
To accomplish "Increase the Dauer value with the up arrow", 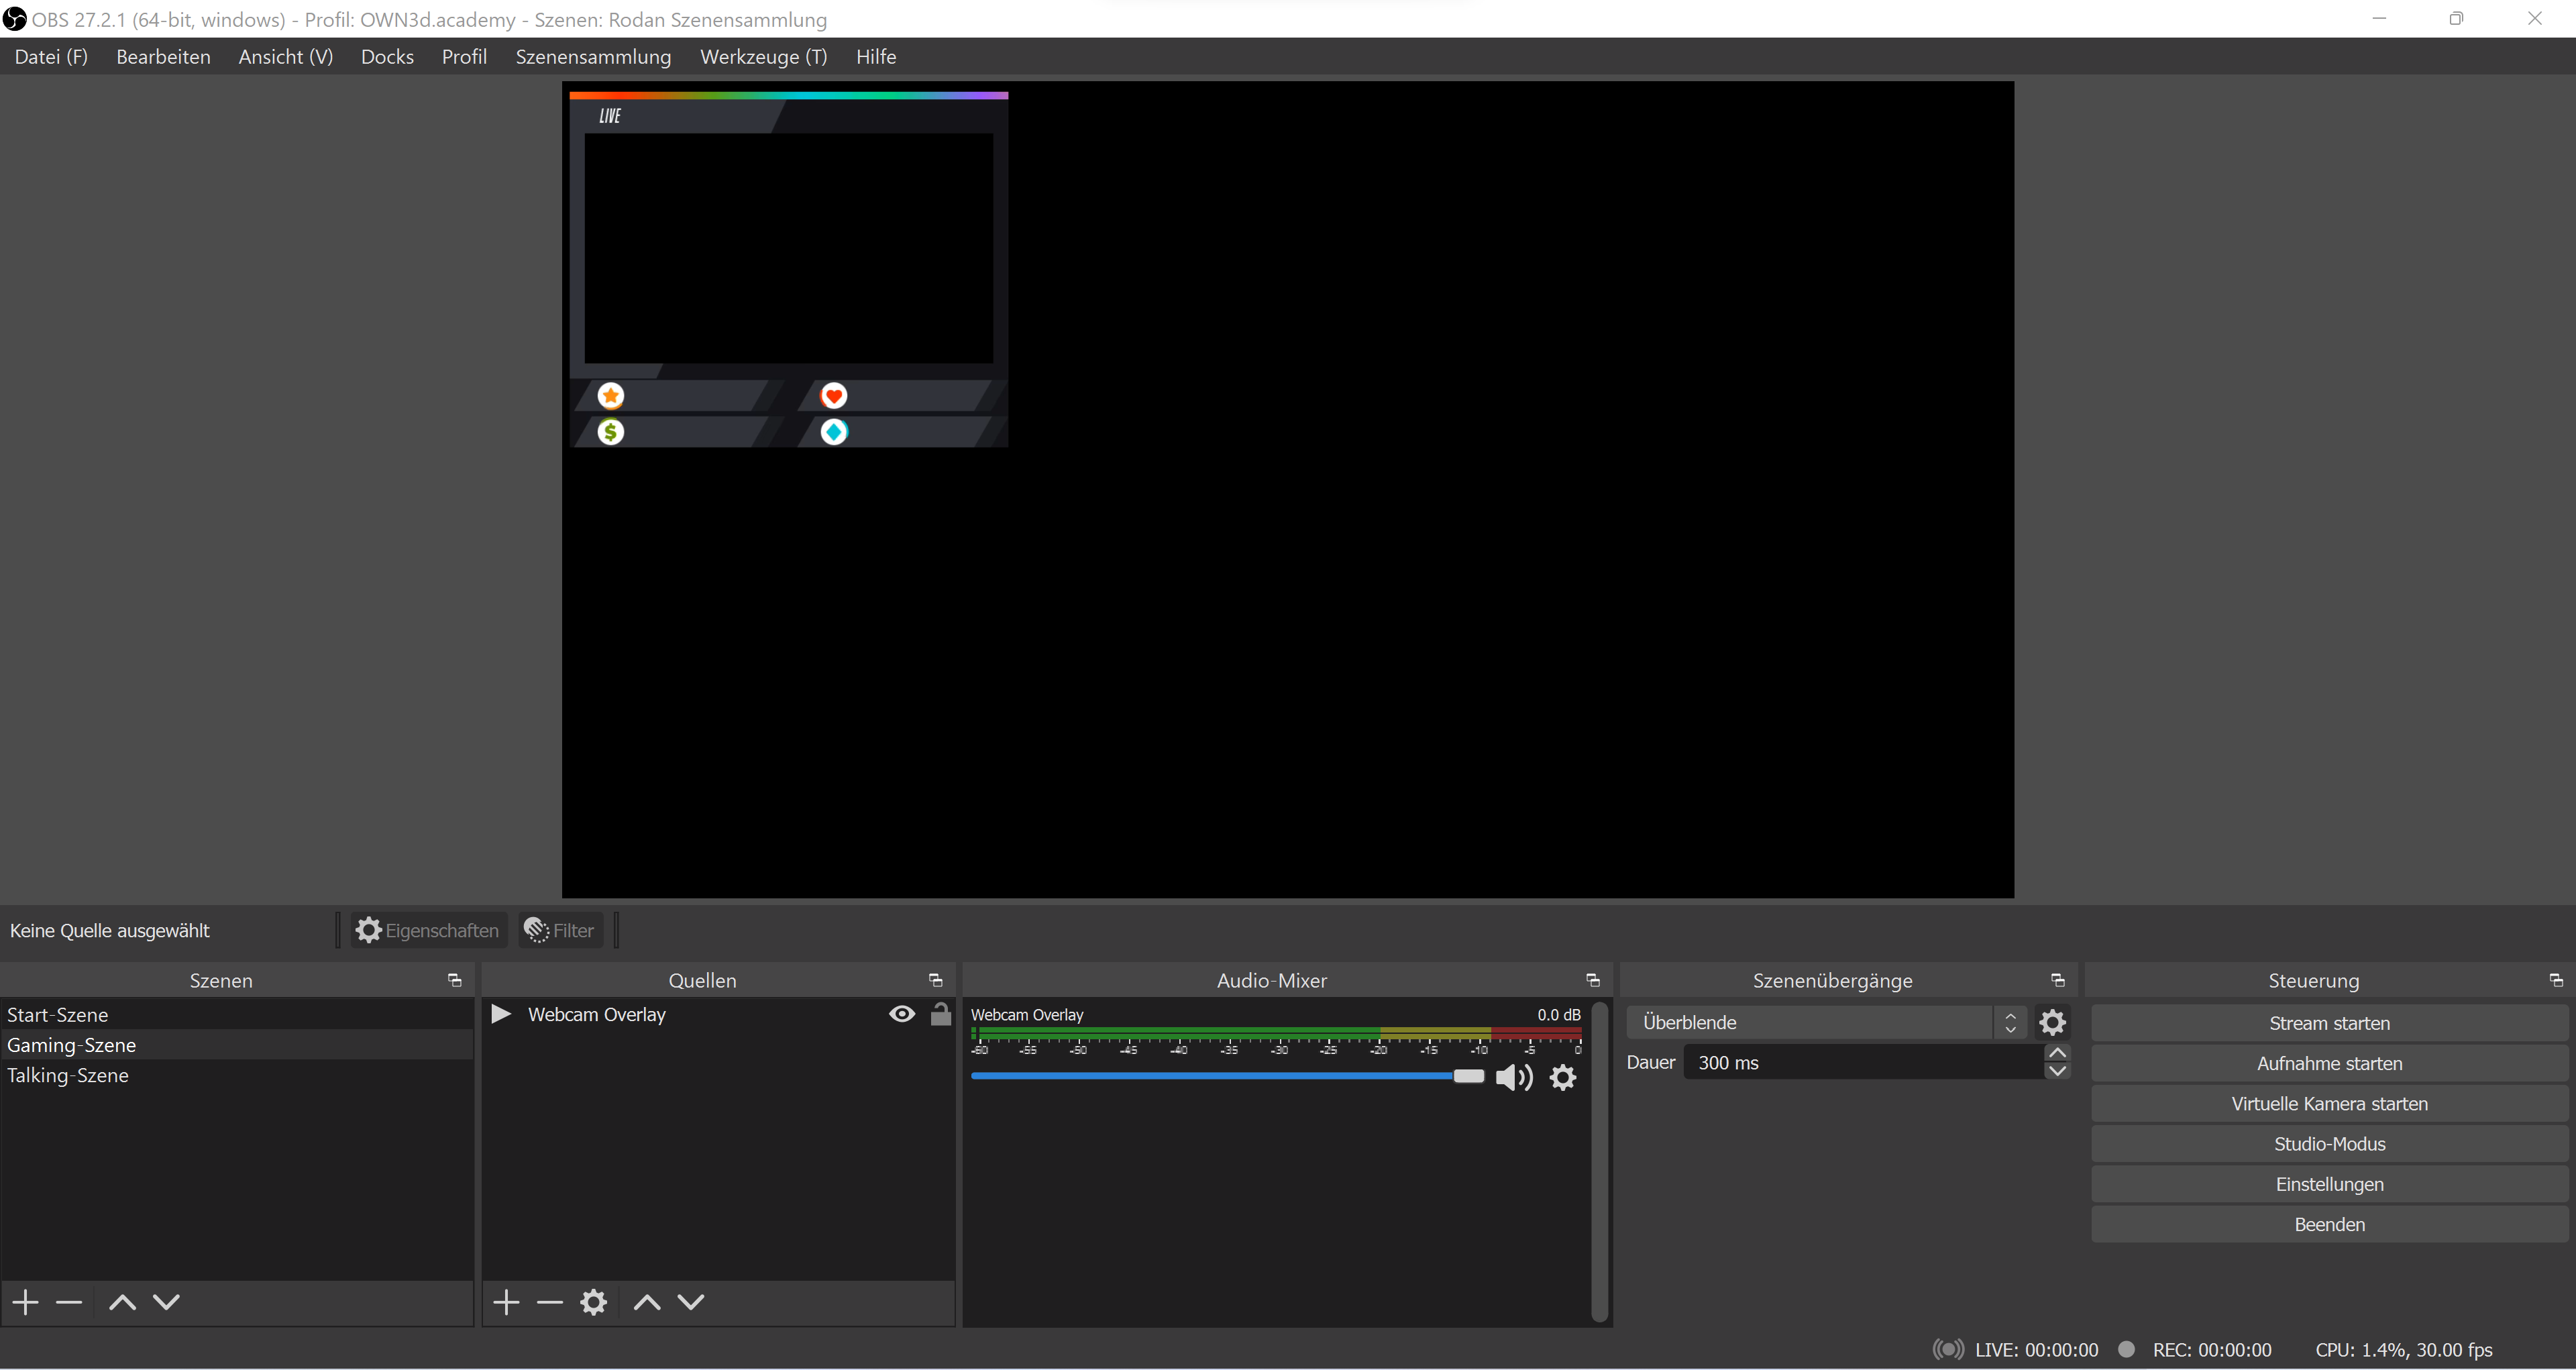I will [x=2057, y=1051].
